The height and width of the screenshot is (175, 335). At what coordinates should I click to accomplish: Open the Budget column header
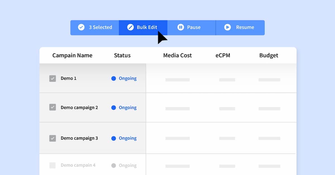269,55
